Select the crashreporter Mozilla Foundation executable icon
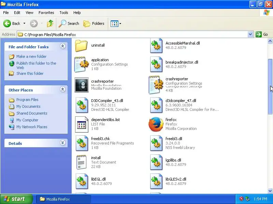This screenshot has height=204, width=273. [82, 85]
